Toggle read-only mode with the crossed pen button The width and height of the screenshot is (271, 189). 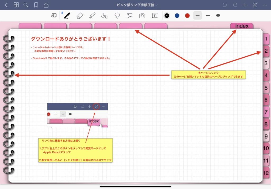(x=255, y=5)
